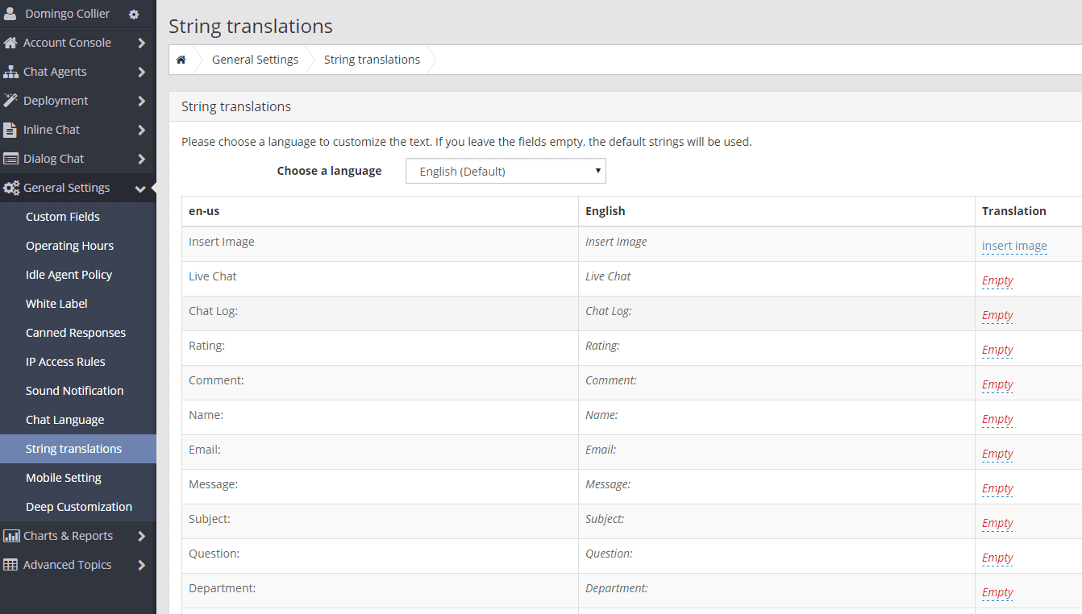Screen dimensions: 1082x614
Task: Click the Chat Agents sidebar icon
Action: 11,71
